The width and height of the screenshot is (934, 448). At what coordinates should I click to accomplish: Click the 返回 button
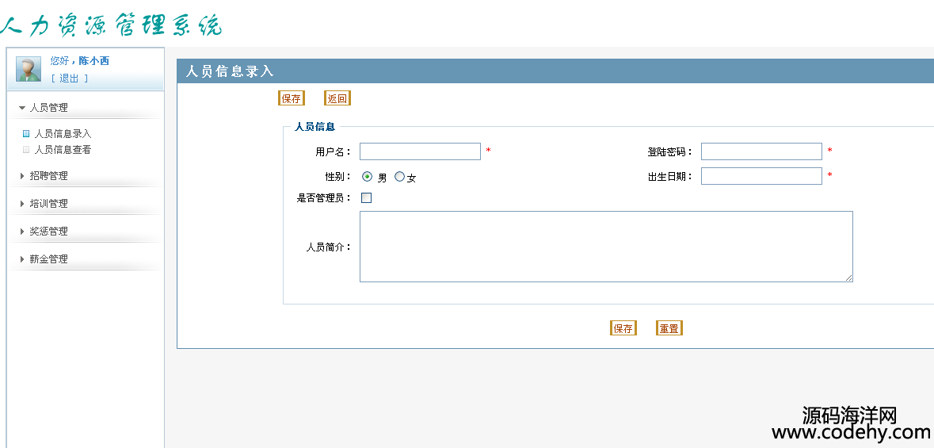(x=337, y=98)
